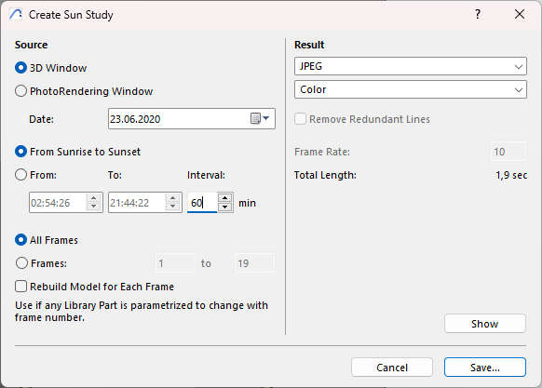The width and height of the screenshot is (542, 388).
Task: Click the Date text field 23.06.2020
Action: click(x=178, y=119)
